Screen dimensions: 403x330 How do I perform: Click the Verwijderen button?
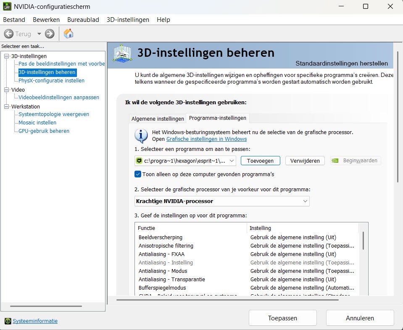click(x=305, y=161)
